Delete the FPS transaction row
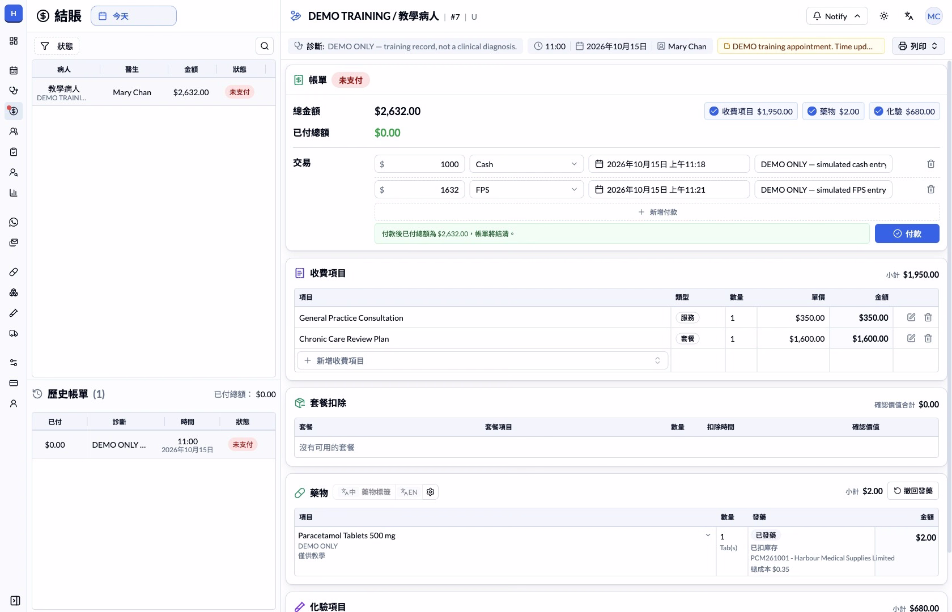952x612 pixels. pyautogui.click(x=930, y=189)
